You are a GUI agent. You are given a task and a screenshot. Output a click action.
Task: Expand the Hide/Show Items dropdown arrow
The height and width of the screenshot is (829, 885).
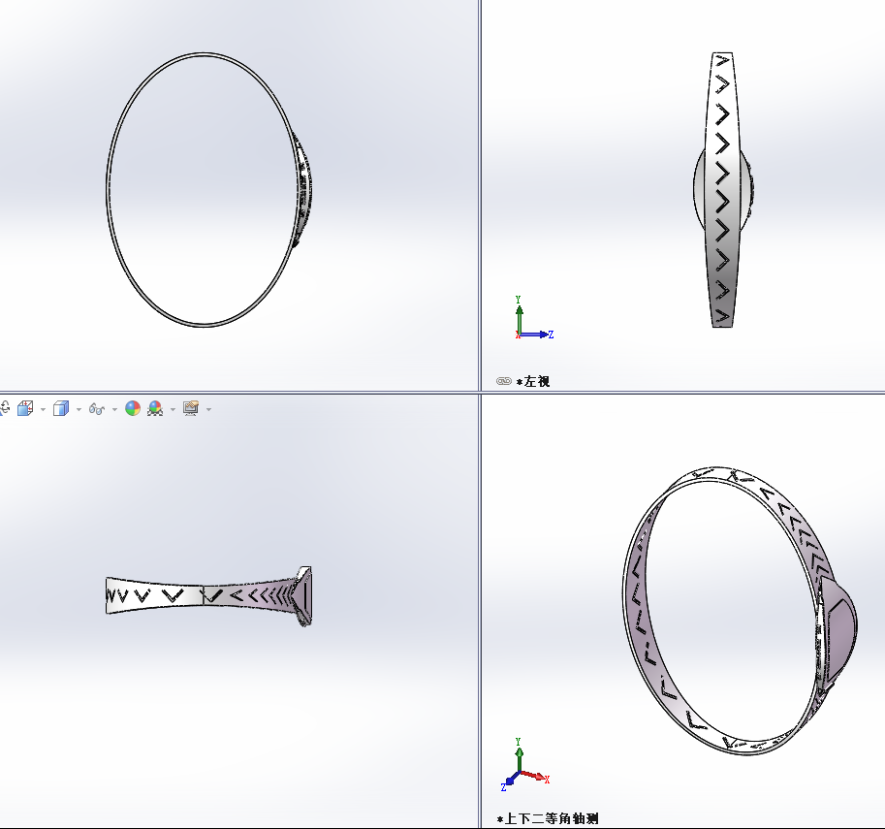pyautogui.click(x=114, y=409)
